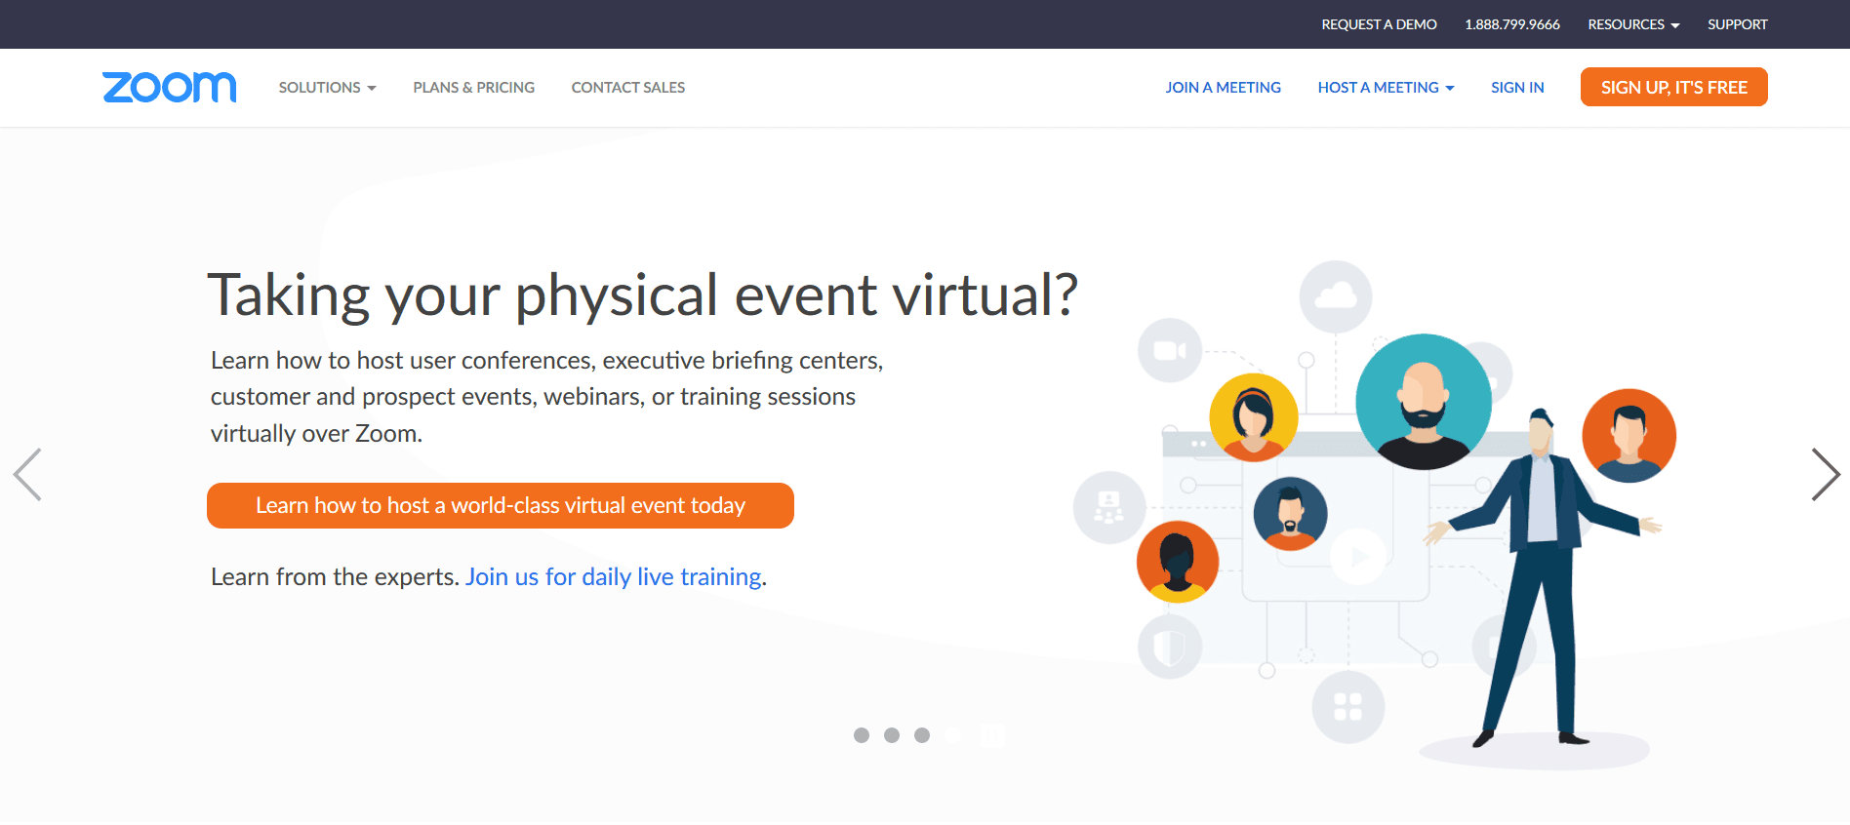1850x825 pixels.
Task: Open the Support link
Action: click(x=1738, y=24)
